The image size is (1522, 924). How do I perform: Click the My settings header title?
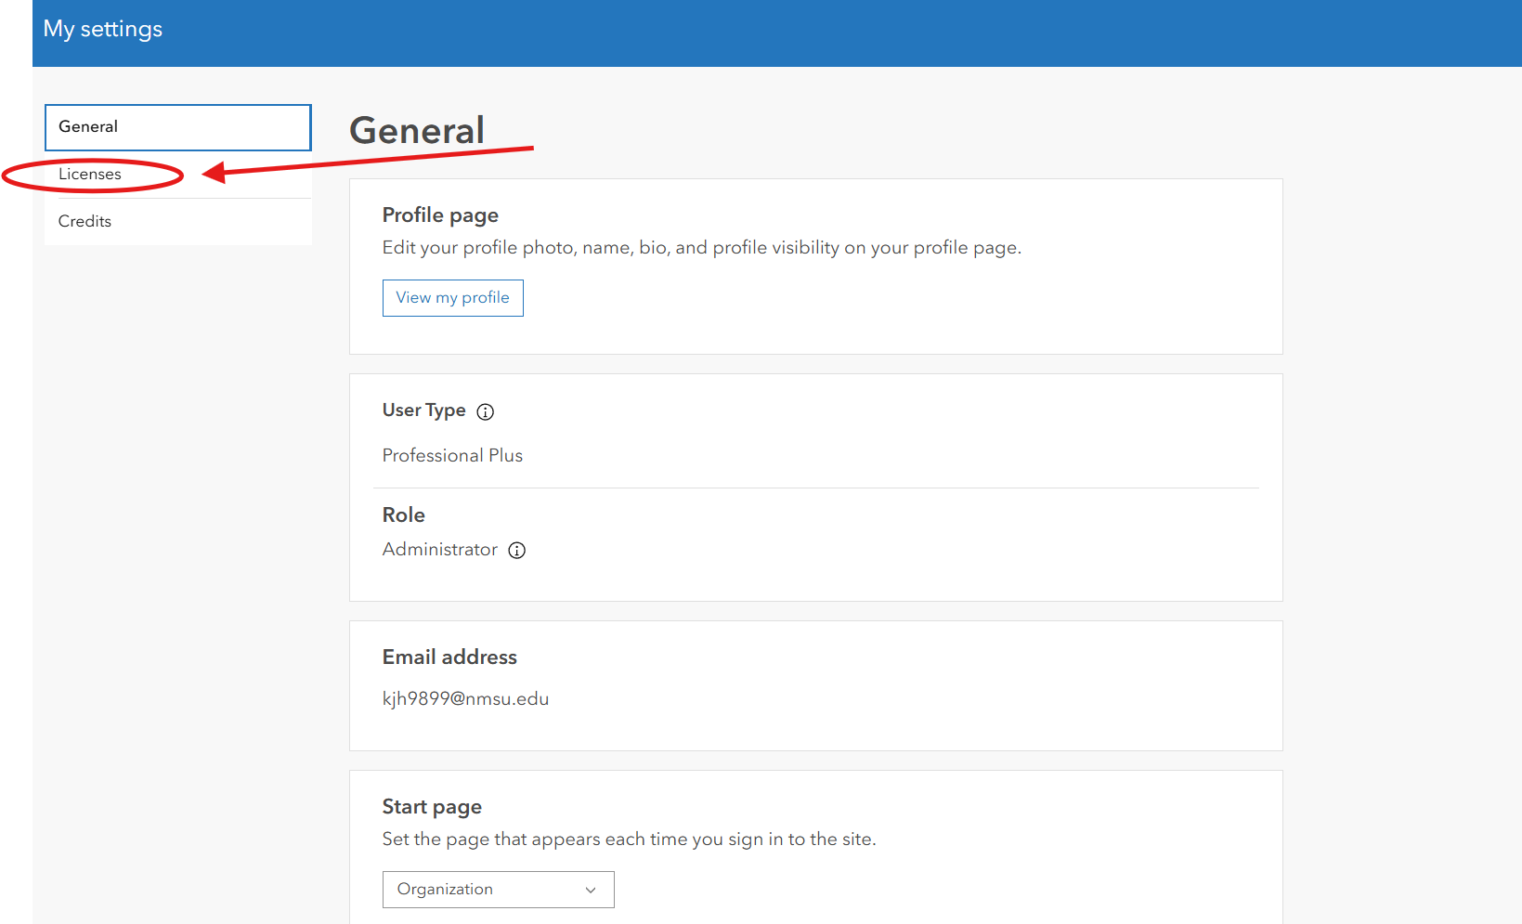tap(103, 29)
